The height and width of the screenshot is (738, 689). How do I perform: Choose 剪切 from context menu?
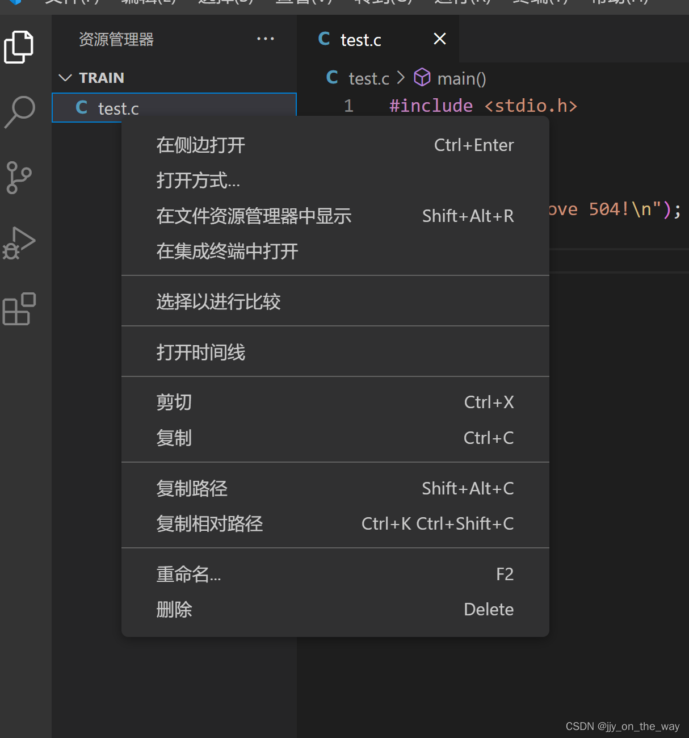click(335, 402)
